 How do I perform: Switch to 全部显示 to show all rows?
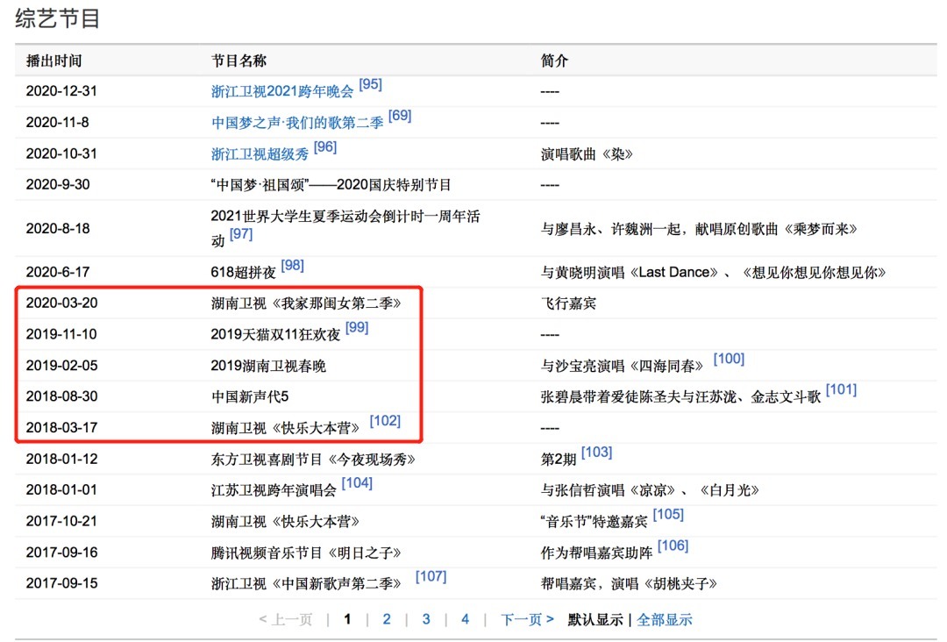coord(665,620)
